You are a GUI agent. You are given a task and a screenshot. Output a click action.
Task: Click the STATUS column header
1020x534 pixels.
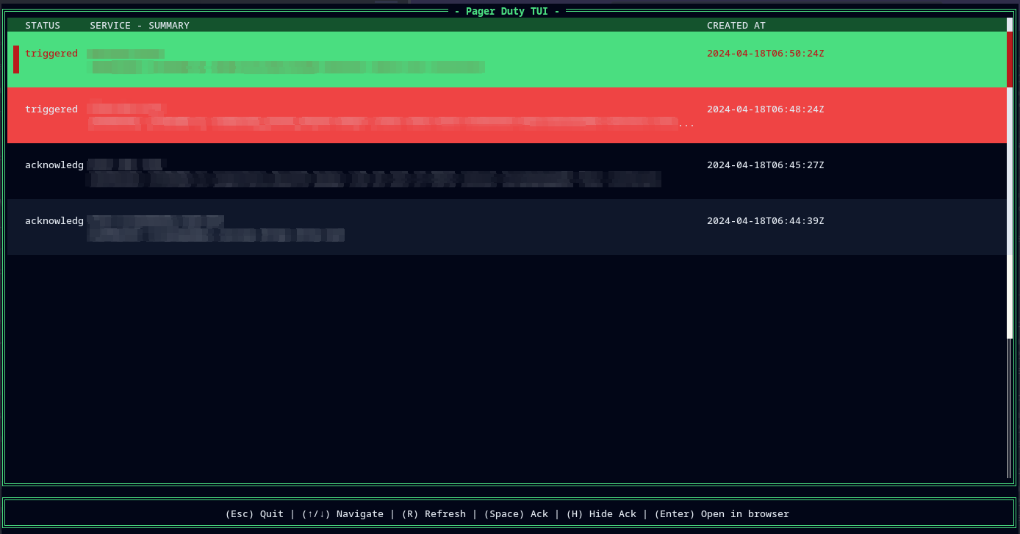click(43, 26)
